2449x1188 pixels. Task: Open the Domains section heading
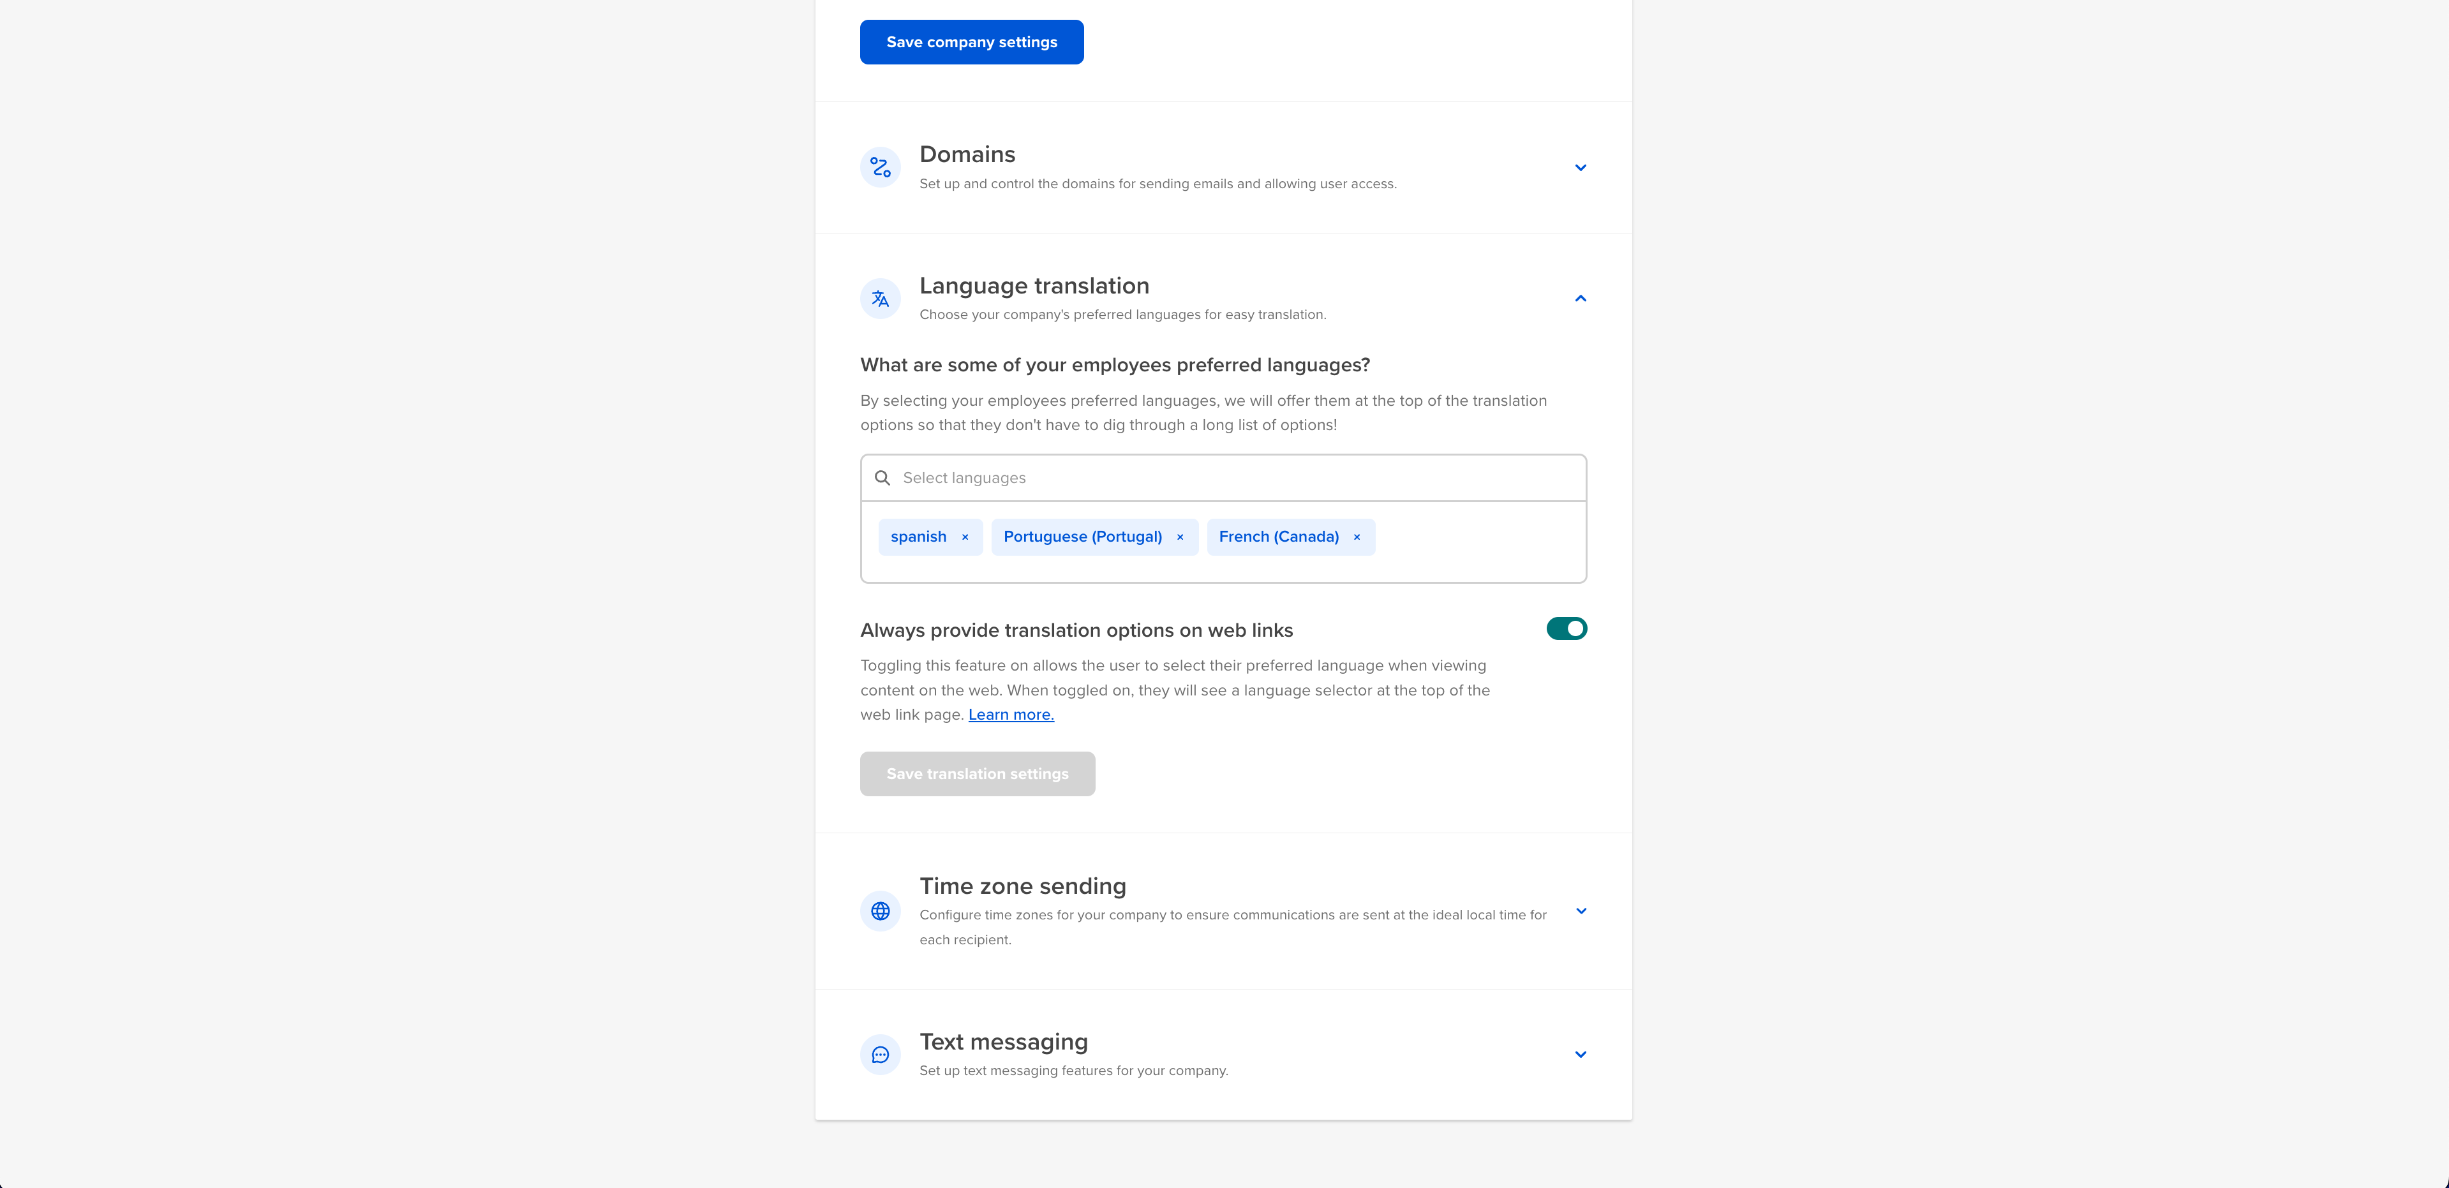click(967, 154)
